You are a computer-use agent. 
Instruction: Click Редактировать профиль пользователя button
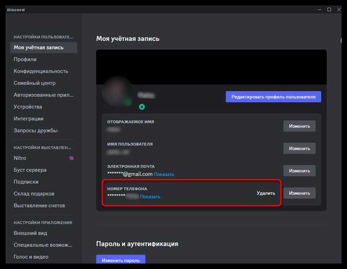(x=273, y=97)
